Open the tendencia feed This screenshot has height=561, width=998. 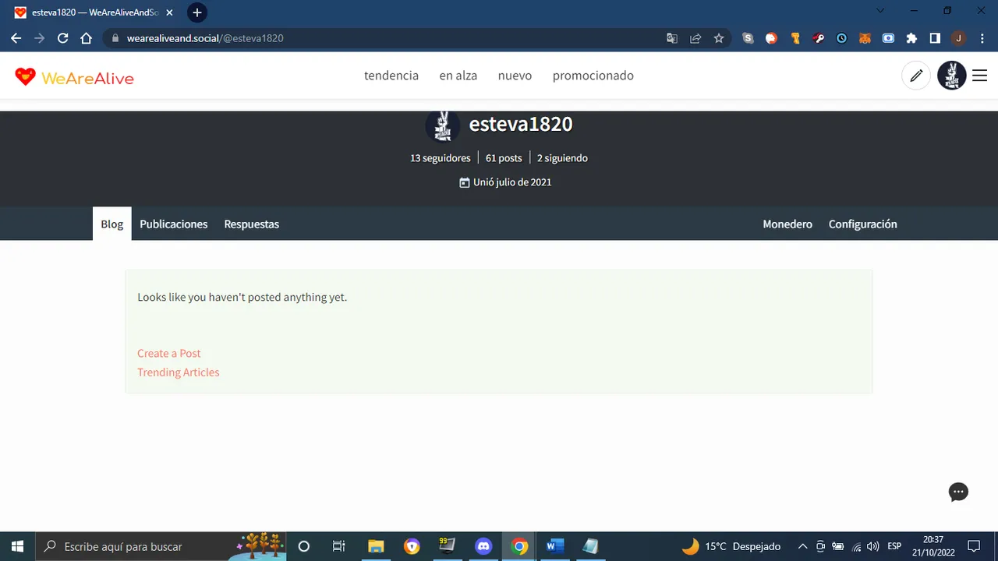point(391,76)
